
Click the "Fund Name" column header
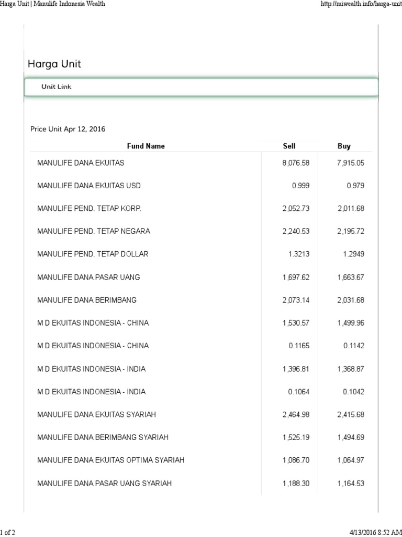click(x=146, y=146)
